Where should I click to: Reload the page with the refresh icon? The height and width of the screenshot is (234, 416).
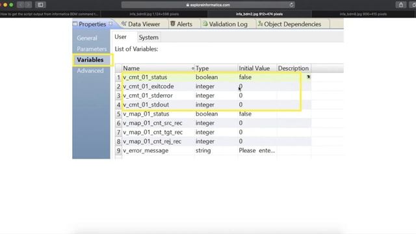(x=291, y=5)
